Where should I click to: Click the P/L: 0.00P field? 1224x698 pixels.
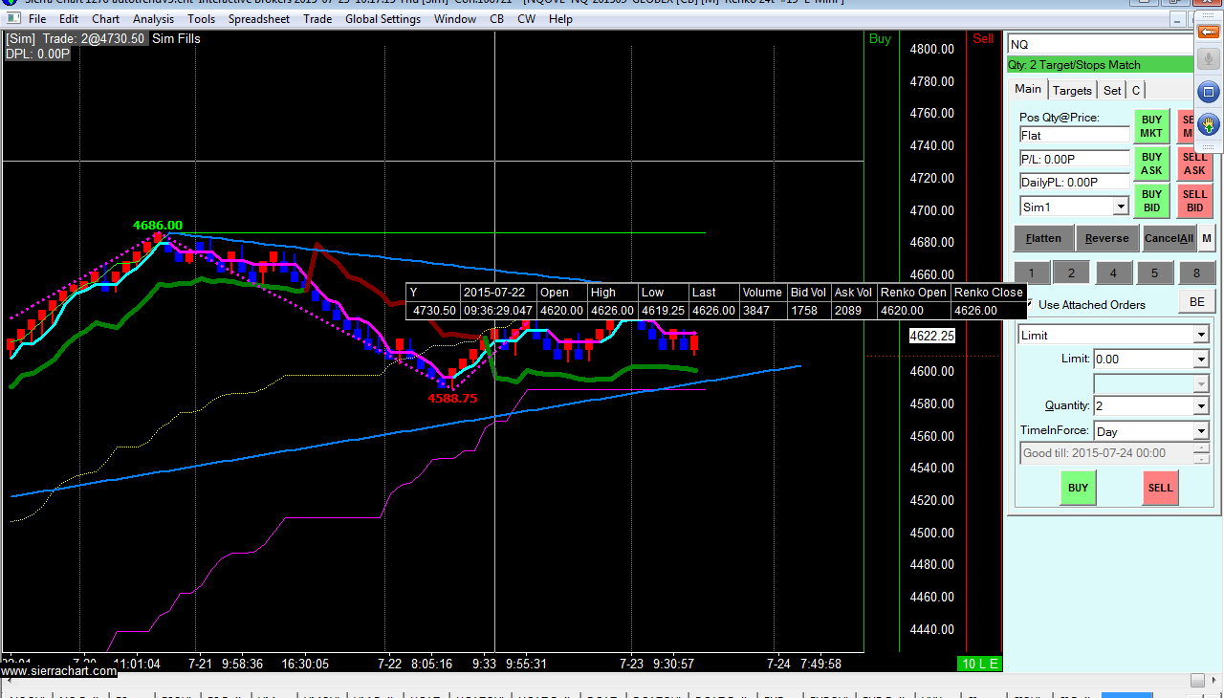(1075, 159)
